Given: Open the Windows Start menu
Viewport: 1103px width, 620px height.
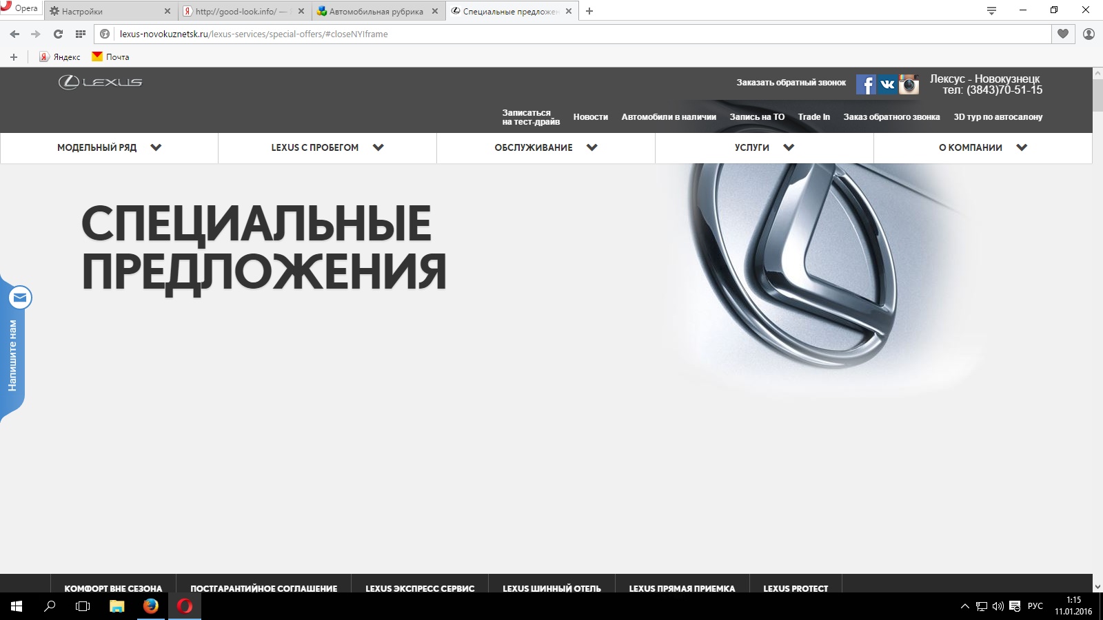Looking at the screenshot, I should 17,606.
